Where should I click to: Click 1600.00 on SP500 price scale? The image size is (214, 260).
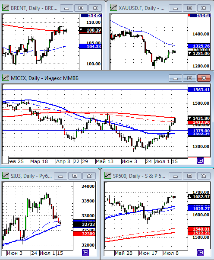click(x=201, y=215)
